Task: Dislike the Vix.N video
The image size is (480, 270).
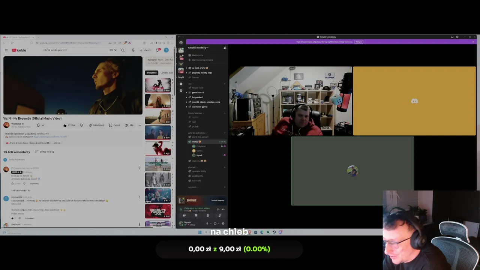Action: point(81,125)
